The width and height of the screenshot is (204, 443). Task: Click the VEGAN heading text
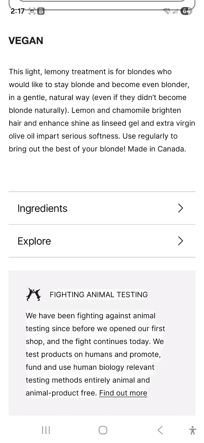tap(26, 41)
